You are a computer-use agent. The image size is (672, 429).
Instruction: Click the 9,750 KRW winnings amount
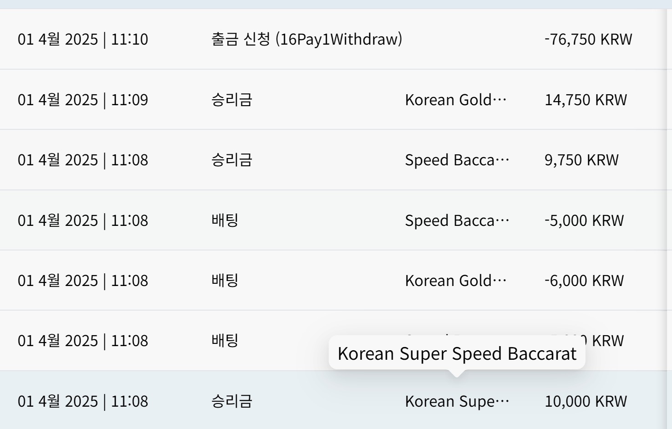click(x=581, y=160)
